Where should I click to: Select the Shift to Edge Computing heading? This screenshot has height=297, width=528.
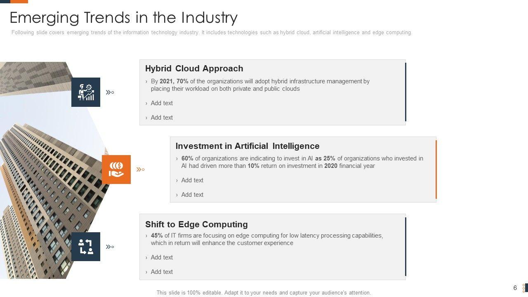click(x=196, y=224)
